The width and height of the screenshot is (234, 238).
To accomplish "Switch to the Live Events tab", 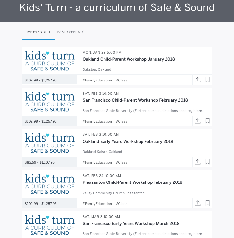I will [x=38, y=32].
